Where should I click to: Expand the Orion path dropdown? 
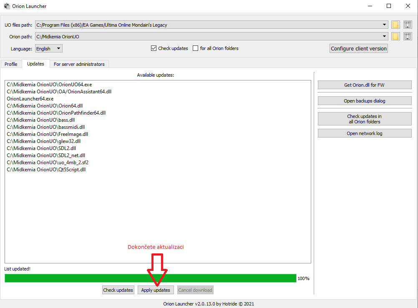click(384, 36)
